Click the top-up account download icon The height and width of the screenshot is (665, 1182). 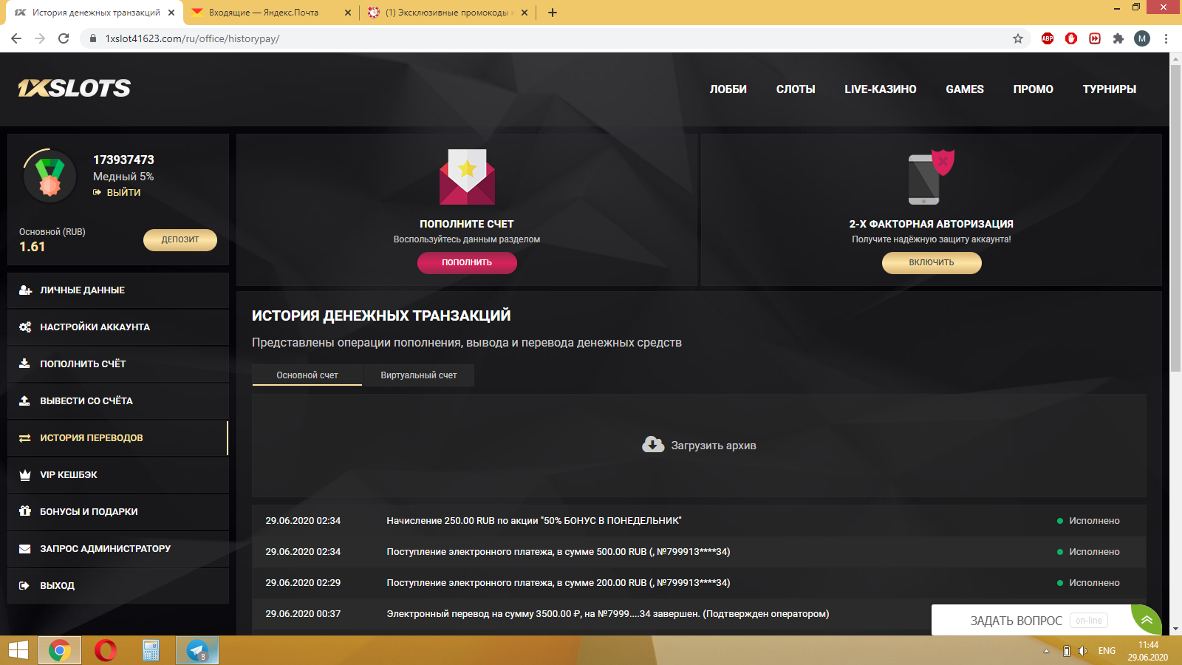[x=24, y=364]
